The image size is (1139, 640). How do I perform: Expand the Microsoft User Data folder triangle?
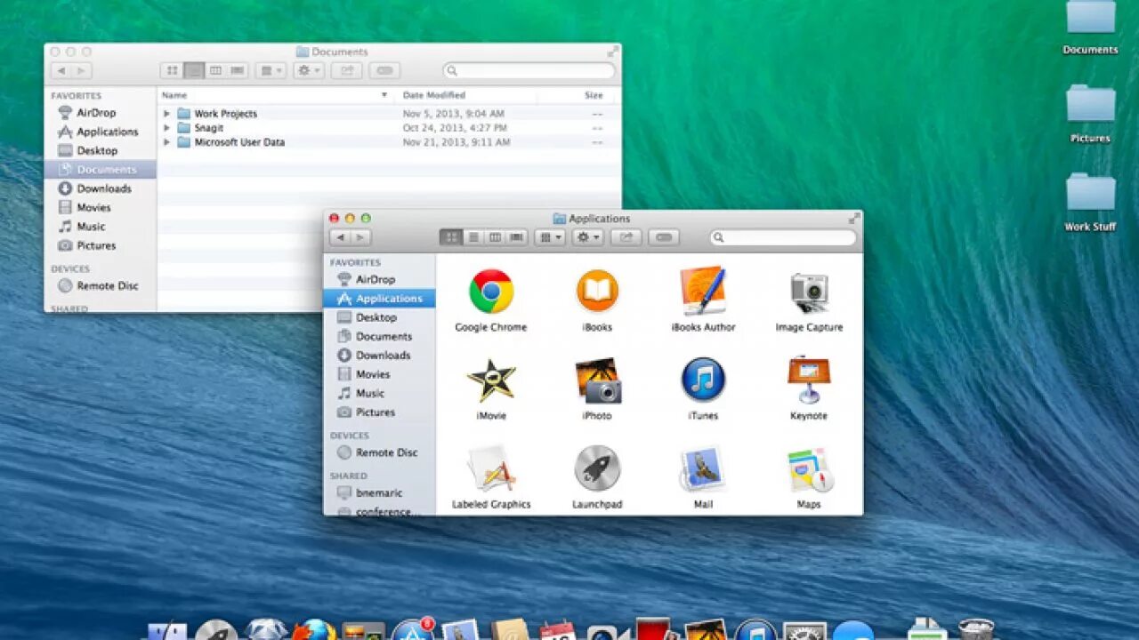click(166, 142)
